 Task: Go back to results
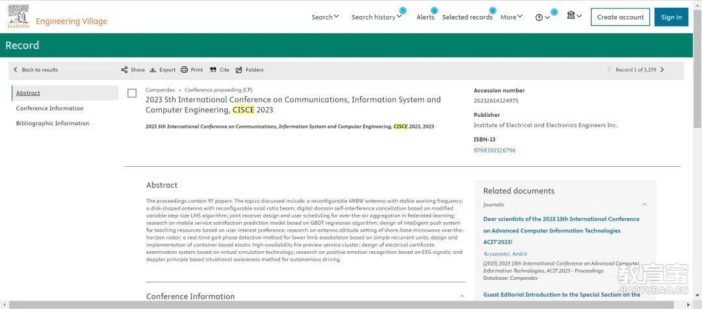[x=36, y=69]
